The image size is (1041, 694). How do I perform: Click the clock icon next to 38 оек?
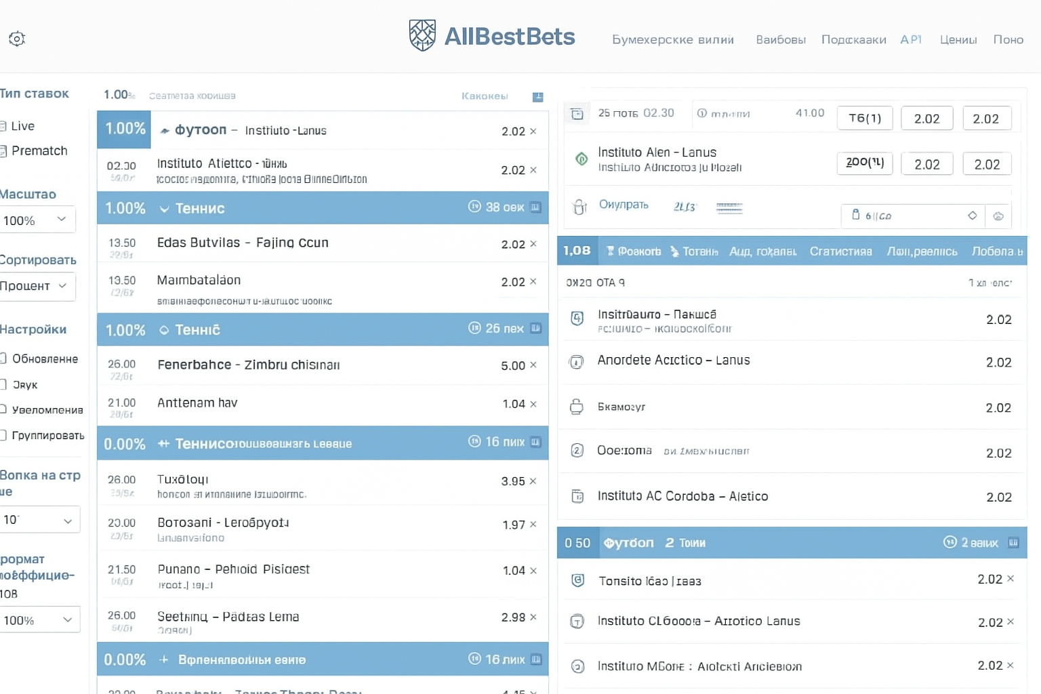click(474, 207)
